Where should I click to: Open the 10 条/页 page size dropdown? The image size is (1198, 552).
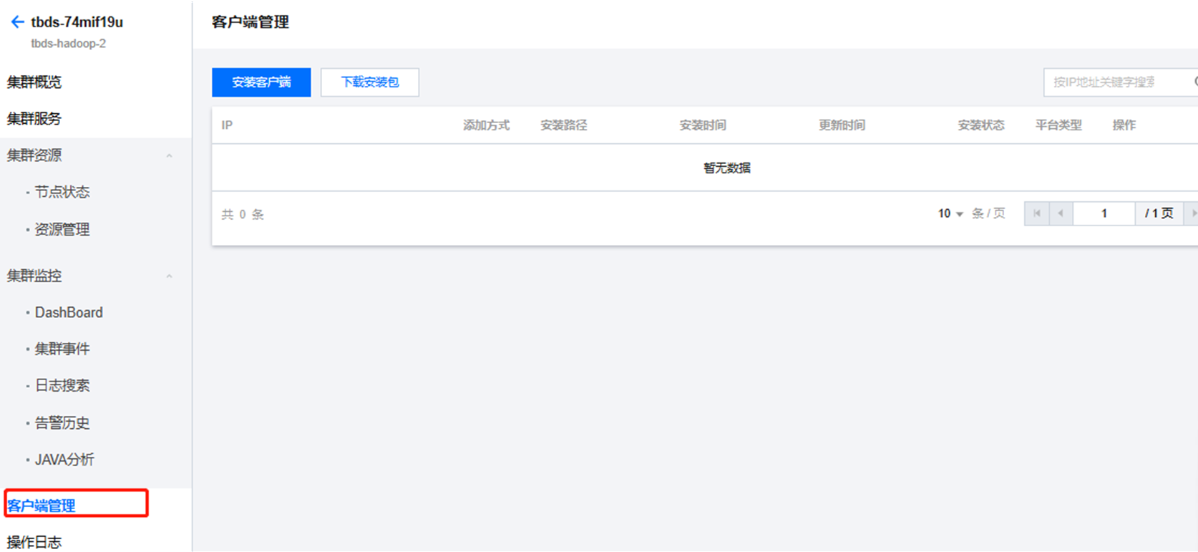coord(950,213)
